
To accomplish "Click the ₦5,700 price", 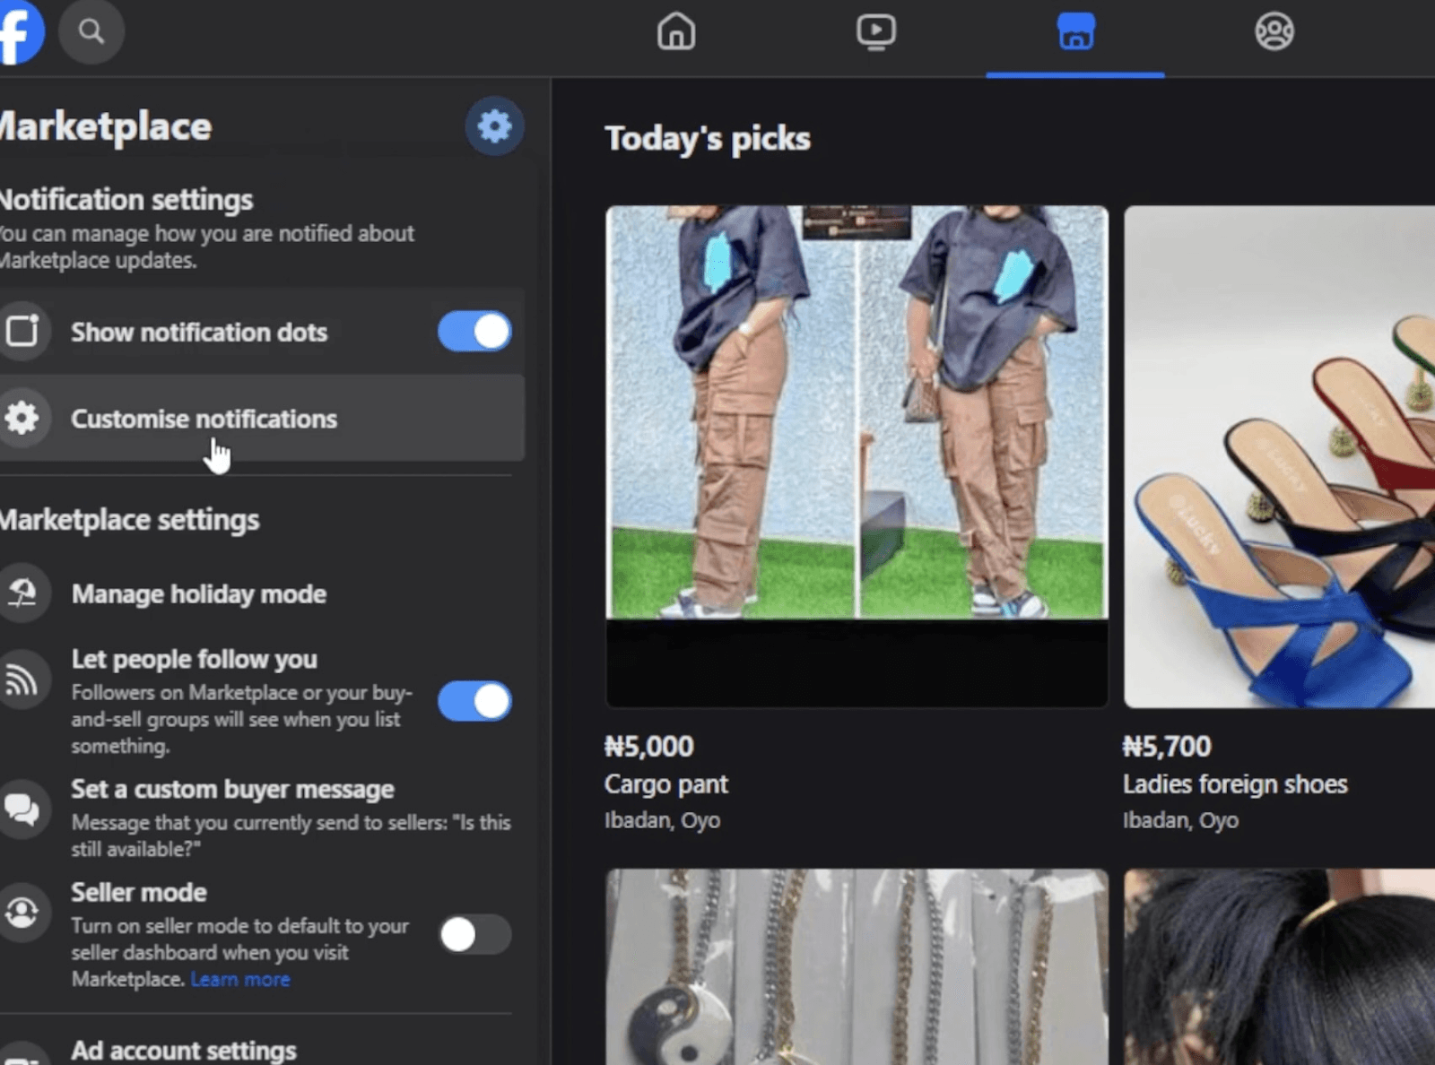I will [x=1167, y=746].
